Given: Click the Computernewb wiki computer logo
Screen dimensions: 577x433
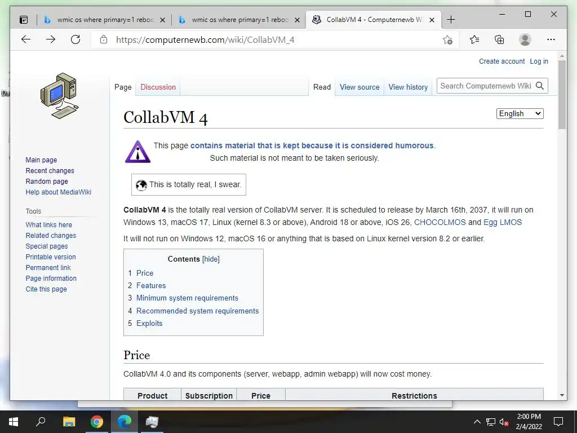Looking at the screenshot, I should pos(59,96).
